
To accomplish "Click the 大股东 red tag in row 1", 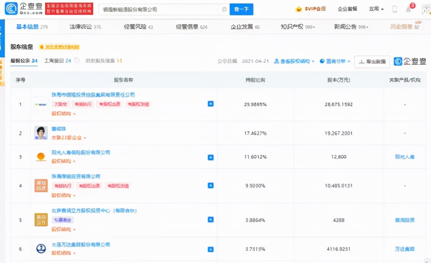I will click(x=60, y=104).
